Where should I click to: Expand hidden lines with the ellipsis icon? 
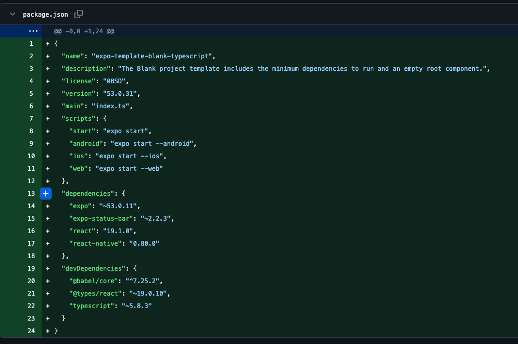33,31
